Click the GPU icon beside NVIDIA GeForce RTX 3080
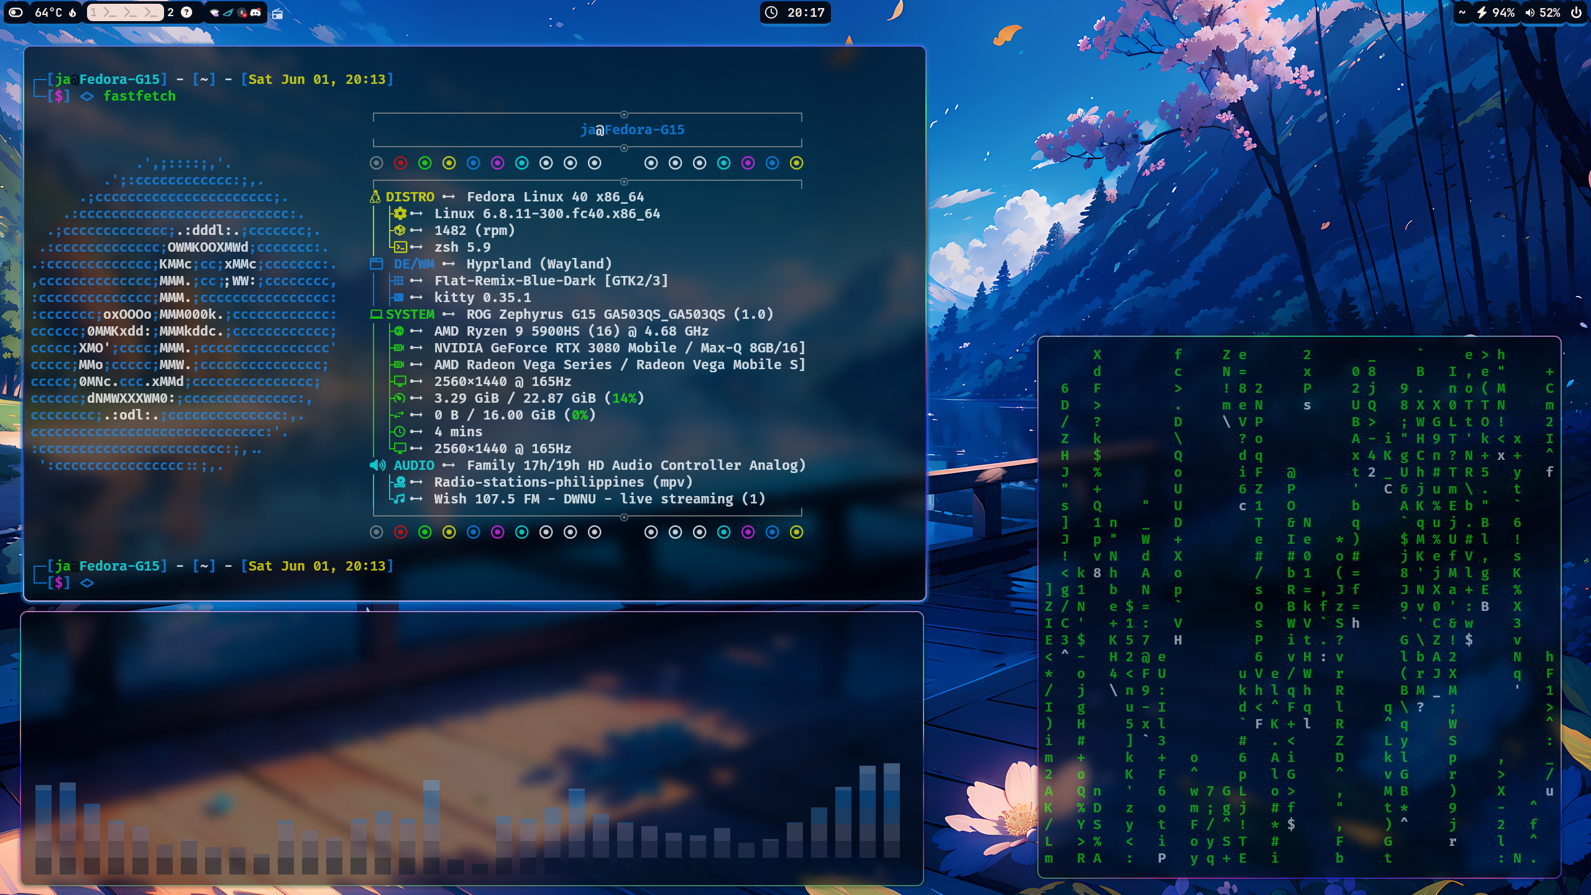Viewport: 1591px width, 895px height. (399, 347)
